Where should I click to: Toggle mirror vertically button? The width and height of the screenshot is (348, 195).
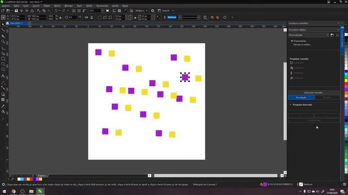tap(92, 17)
